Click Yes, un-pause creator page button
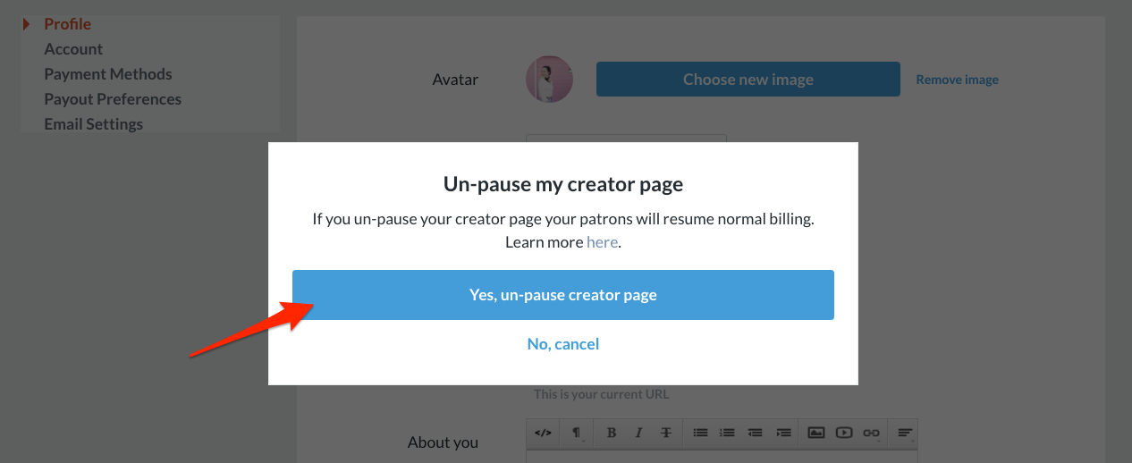The height and width of the screenshot is (463, 1132). (563, 295)
